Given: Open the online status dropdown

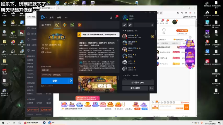Looking at the screenshot, I should [132, 19].
